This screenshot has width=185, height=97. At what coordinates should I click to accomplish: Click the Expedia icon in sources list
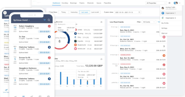coord(75,41)
